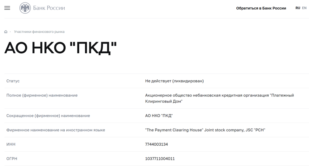Open "Участники финансового рынка" breadcrumb
Image resolution: width=309 pixels, height=166 pixels.
click(39, 32)
